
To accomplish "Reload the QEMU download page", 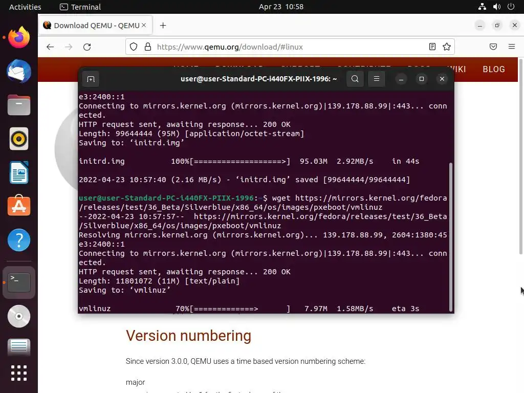I will [87, 47].
